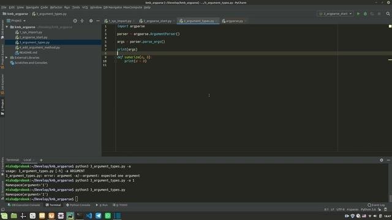Open the Tools menu
392x220 pixels.
click(x=76, y=7)
